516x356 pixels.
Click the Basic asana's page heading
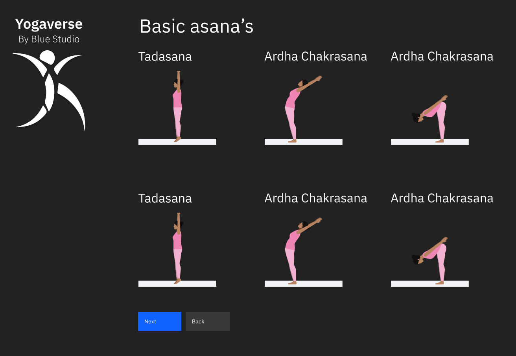tap(196, 26)
